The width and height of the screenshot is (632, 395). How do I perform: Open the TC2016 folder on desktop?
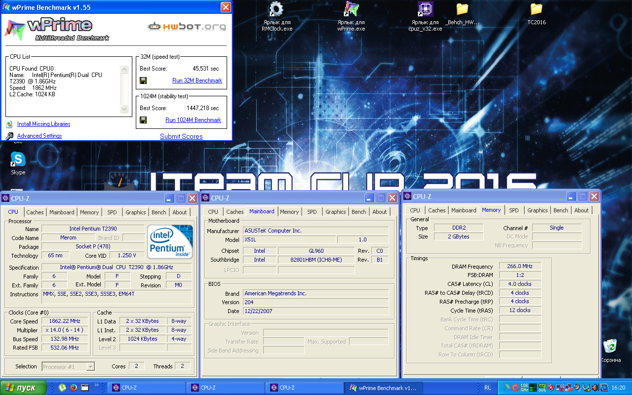pyautogui.click(x=536, y=14)
